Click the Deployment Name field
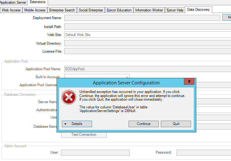This screenshot has width=231, height=161. click(142, 18)
